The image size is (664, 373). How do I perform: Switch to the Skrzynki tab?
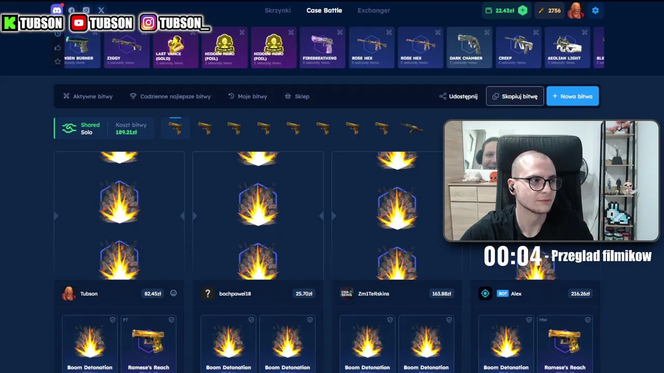[x=278, y=10]
